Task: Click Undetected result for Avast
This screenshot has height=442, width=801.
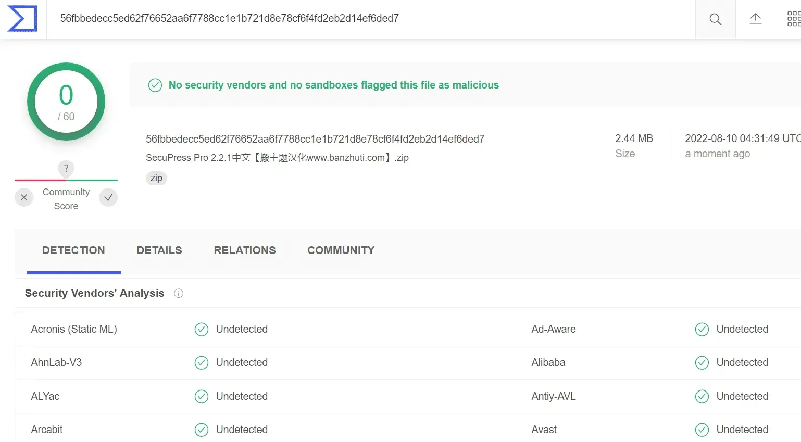Action: pyautogui.click(x=742, y=430)
